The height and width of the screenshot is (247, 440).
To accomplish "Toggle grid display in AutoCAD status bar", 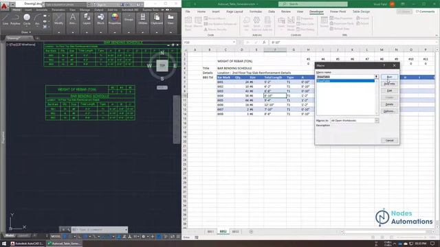I will (x=65, y=237).
